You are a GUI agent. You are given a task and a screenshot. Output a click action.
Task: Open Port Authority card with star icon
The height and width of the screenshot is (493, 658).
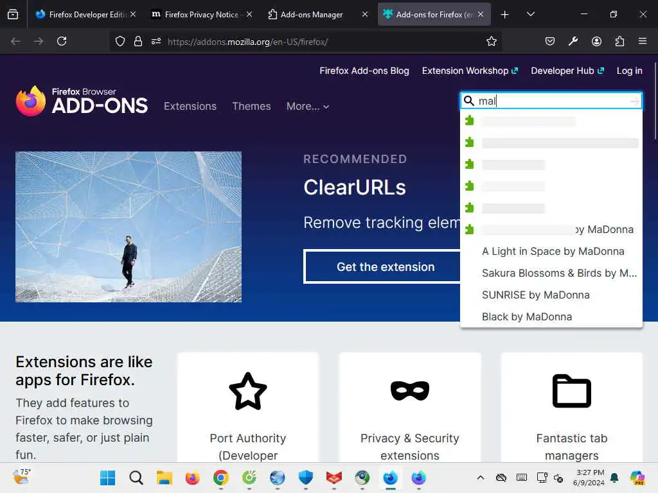pyautogui.click(x=248, y=408)
